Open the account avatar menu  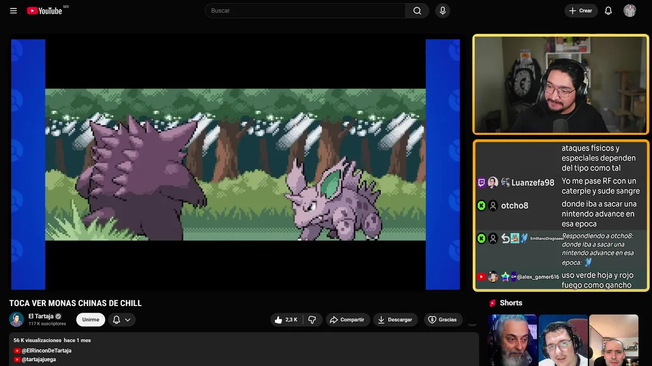630,11
